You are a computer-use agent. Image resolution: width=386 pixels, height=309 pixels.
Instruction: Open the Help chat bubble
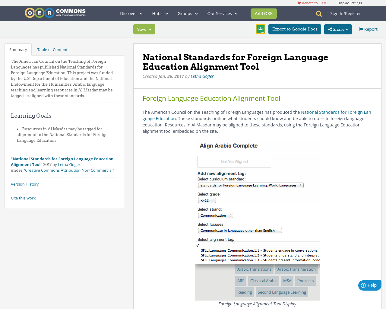point(369,285)
